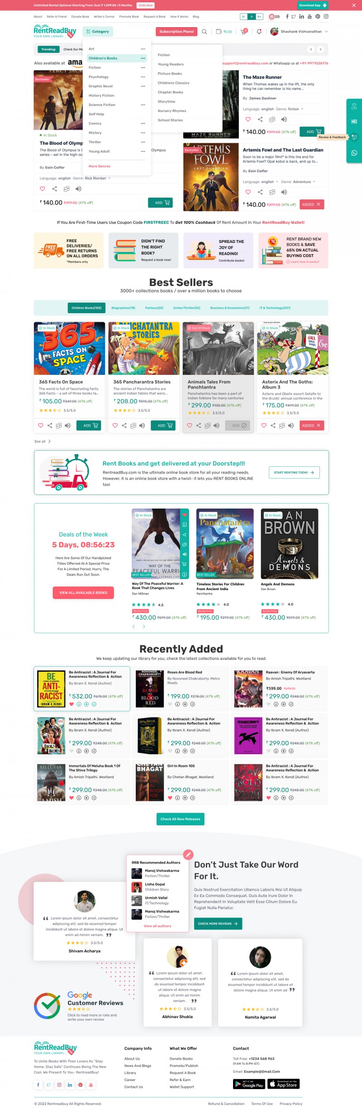Go to next trending item arrow
This screenshot has width=362, height=1110.
click(x=320, y=49)
